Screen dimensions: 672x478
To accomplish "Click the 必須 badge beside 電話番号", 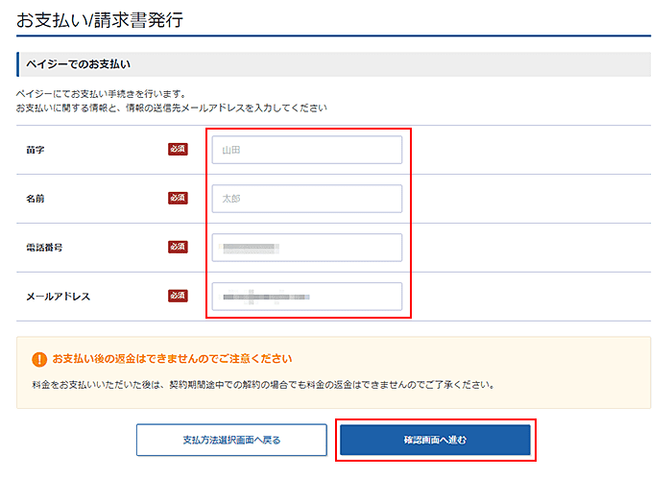I will point(178,247).
